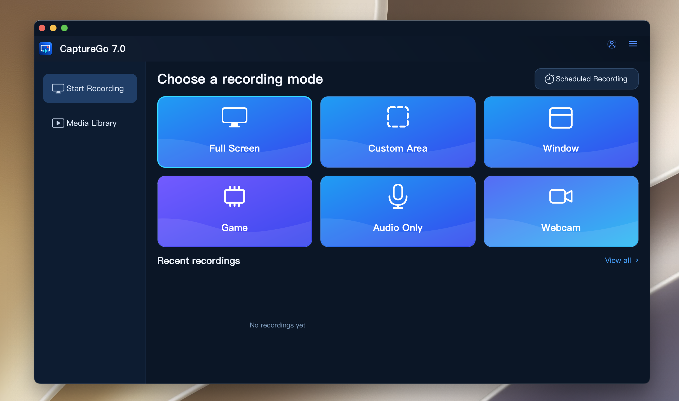This screenshot has width=679, height=401.
Task: Select the Start Recording sidebar tab
Action: tap(90, 88)
